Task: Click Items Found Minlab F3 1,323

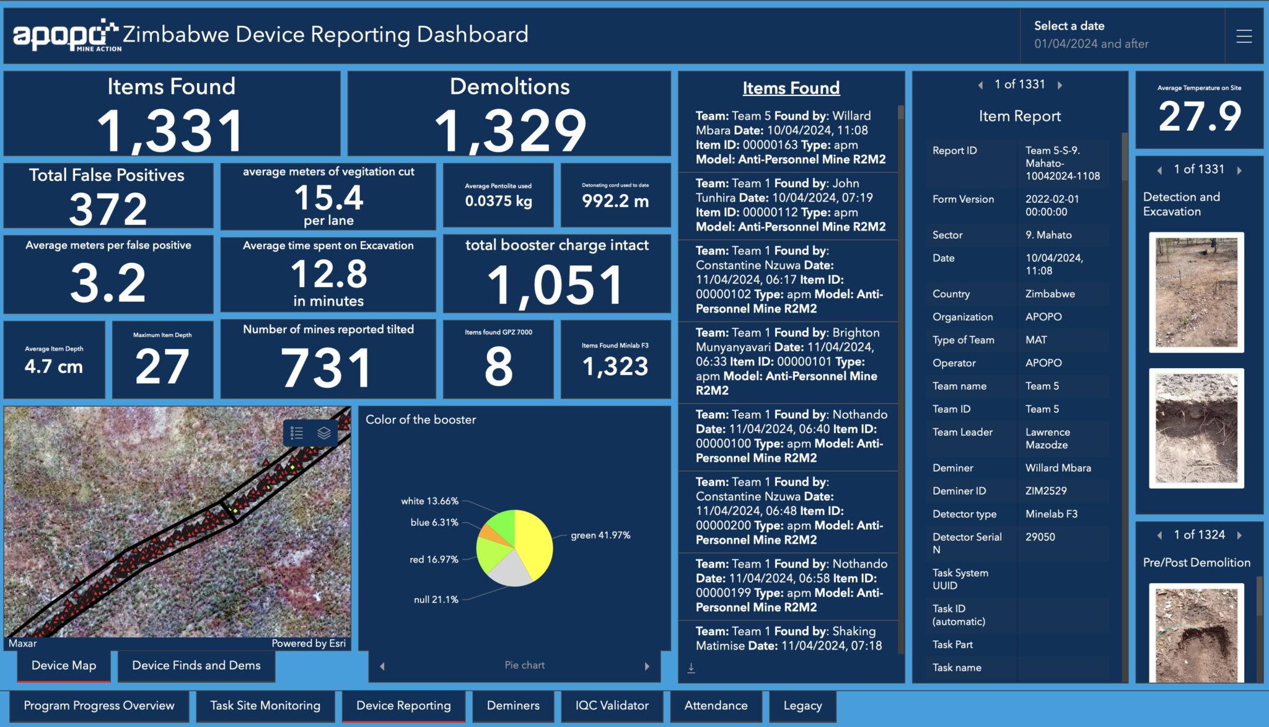Action: click(x=615, y=359)
